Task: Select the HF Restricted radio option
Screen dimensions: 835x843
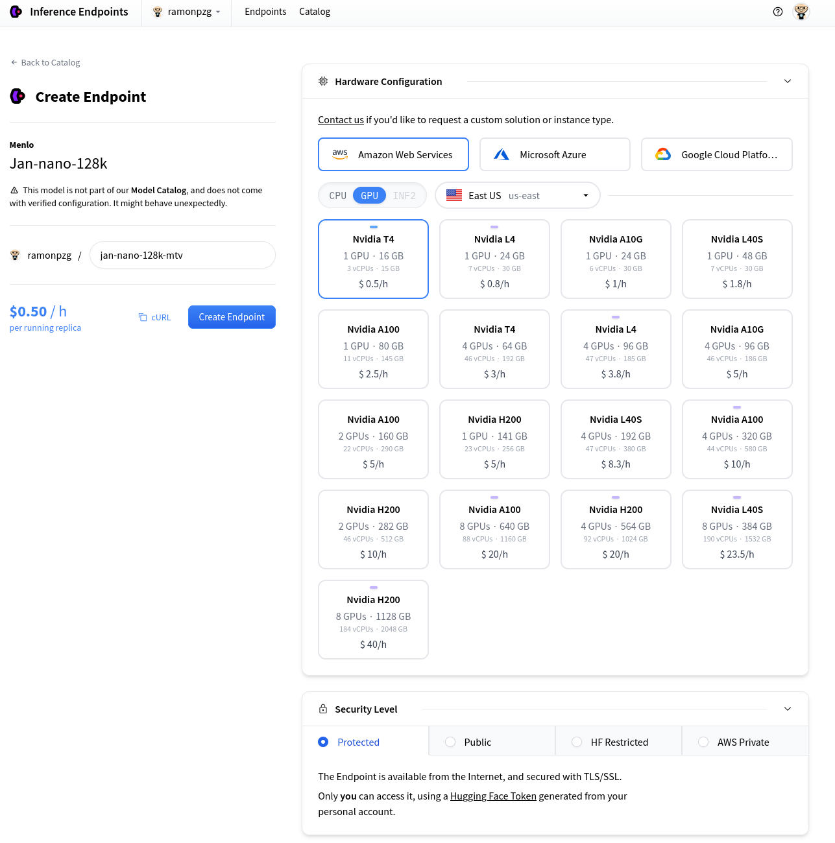Action: click(577, 742)
